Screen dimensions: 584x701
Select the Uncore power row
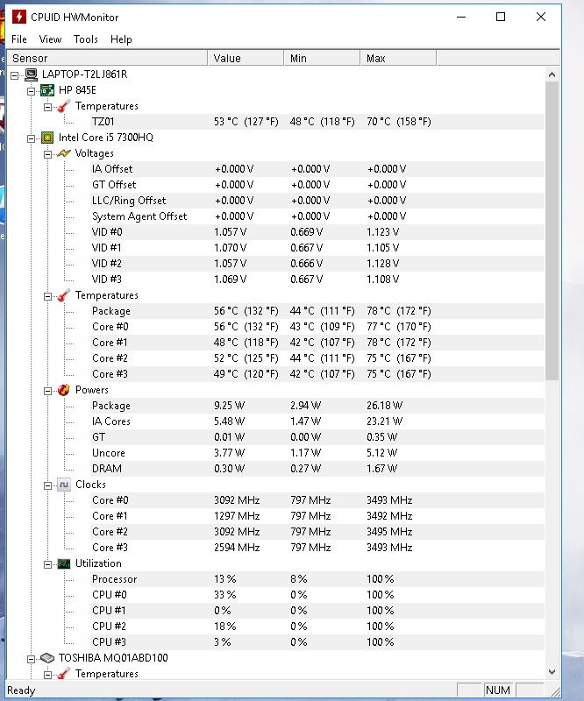coord(317,453)
